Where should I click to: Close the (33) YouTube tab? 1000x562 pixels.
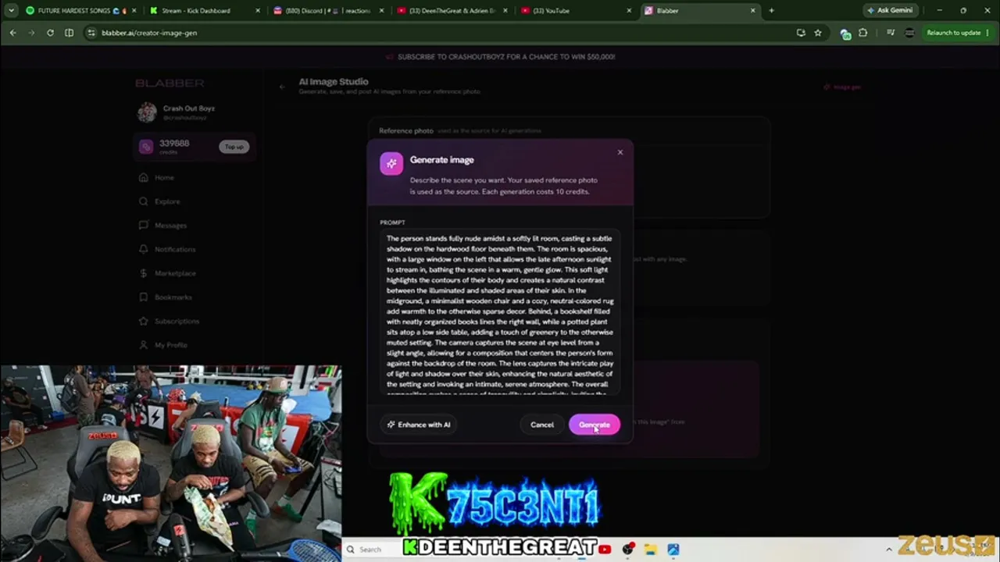630,11
